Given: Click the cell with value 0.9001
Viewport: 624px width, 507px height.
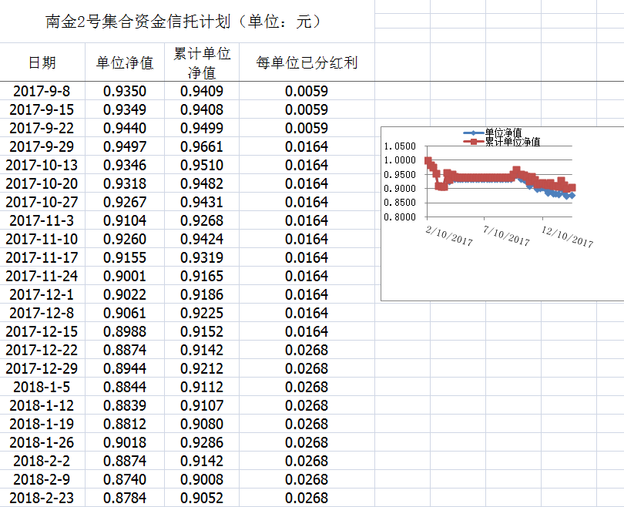Looking at the screenshot, I should (x=125, y=276).
